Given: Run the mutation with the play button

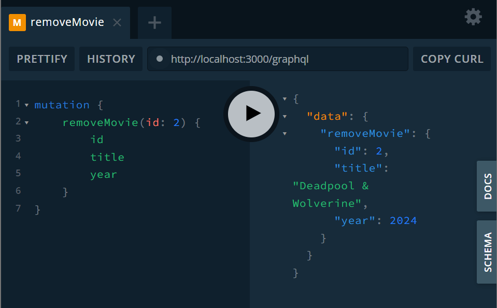Looking at the screenshot, I should [x=251, y=114].
